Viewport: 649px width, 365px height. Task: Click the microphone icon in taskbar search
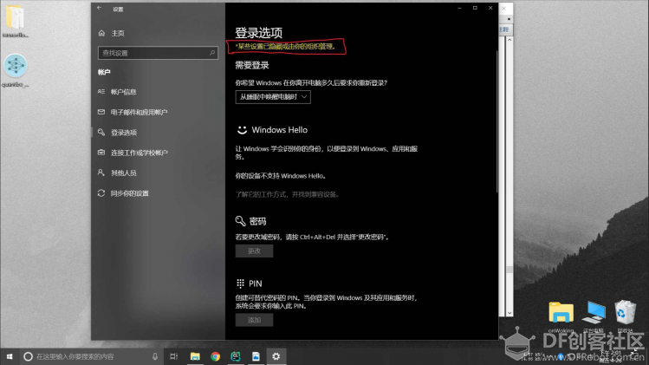click(155, 356)
